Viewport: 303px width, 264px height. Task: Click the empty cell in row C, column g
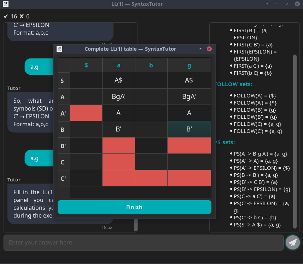(189, 162)
